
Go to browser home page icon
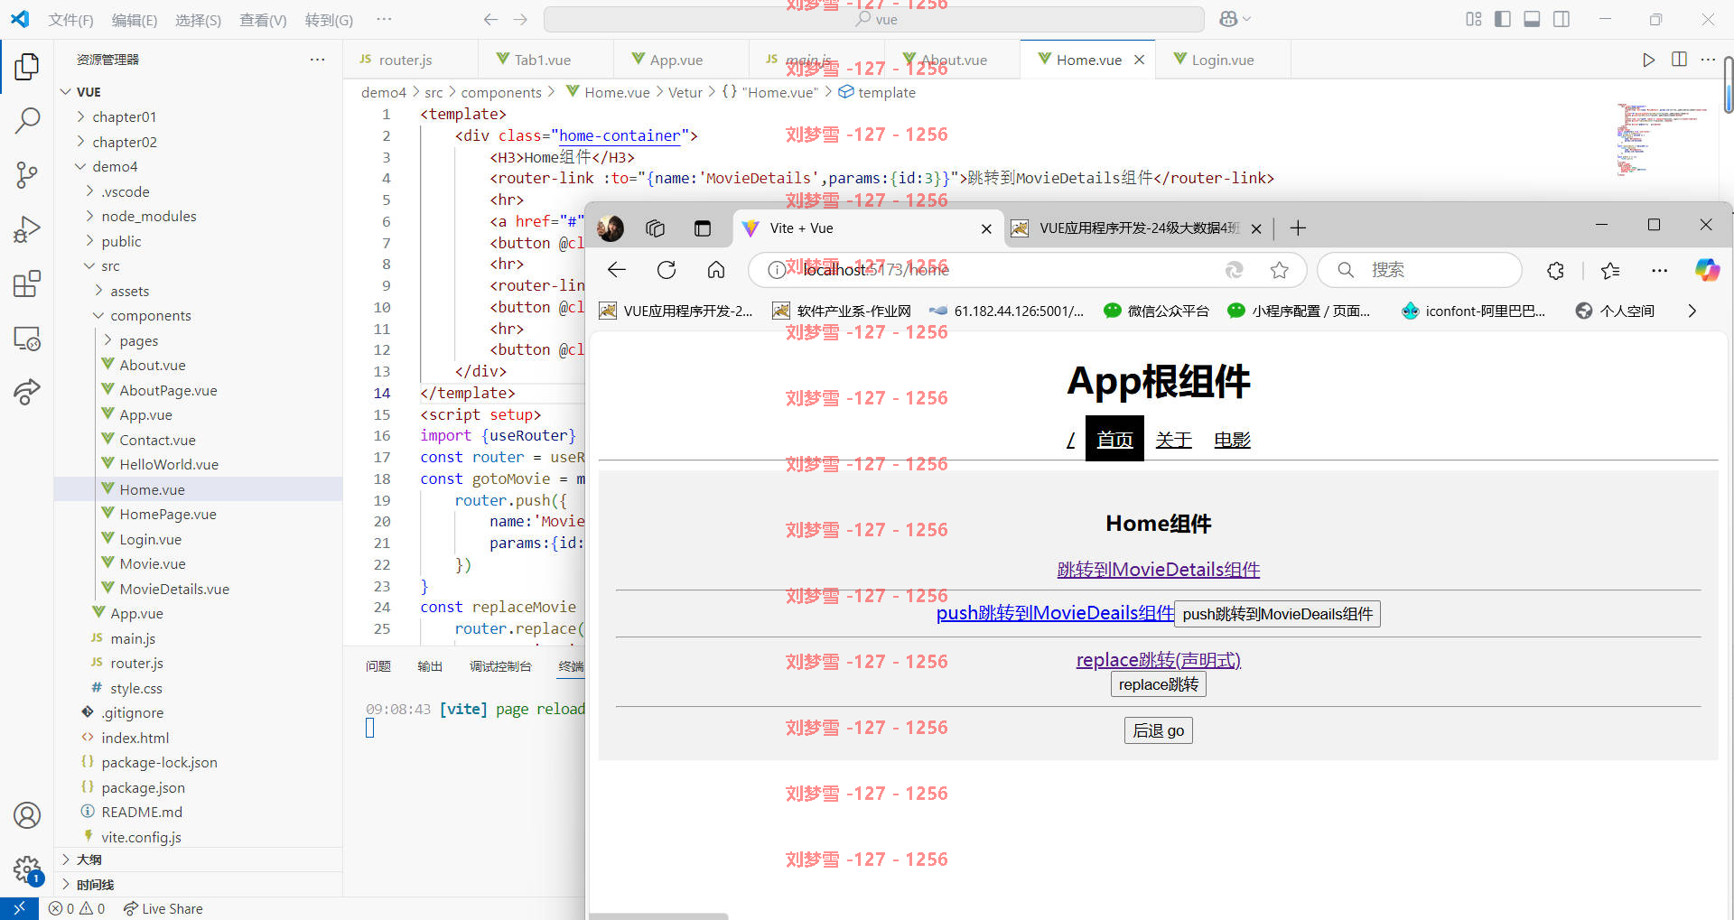coord(716,270)
